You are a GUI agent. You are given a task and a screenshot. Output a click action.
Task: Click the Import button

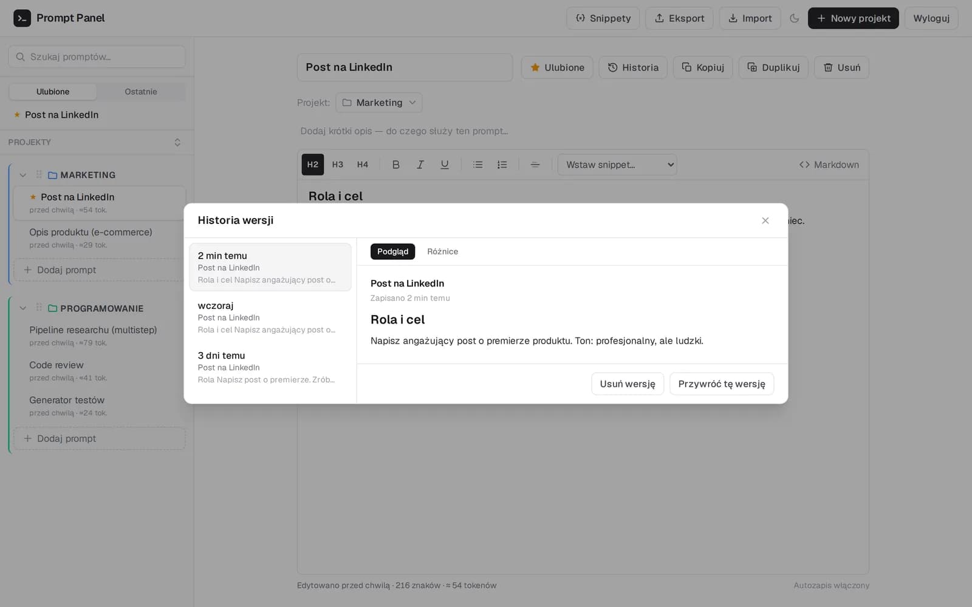point(750,18)
